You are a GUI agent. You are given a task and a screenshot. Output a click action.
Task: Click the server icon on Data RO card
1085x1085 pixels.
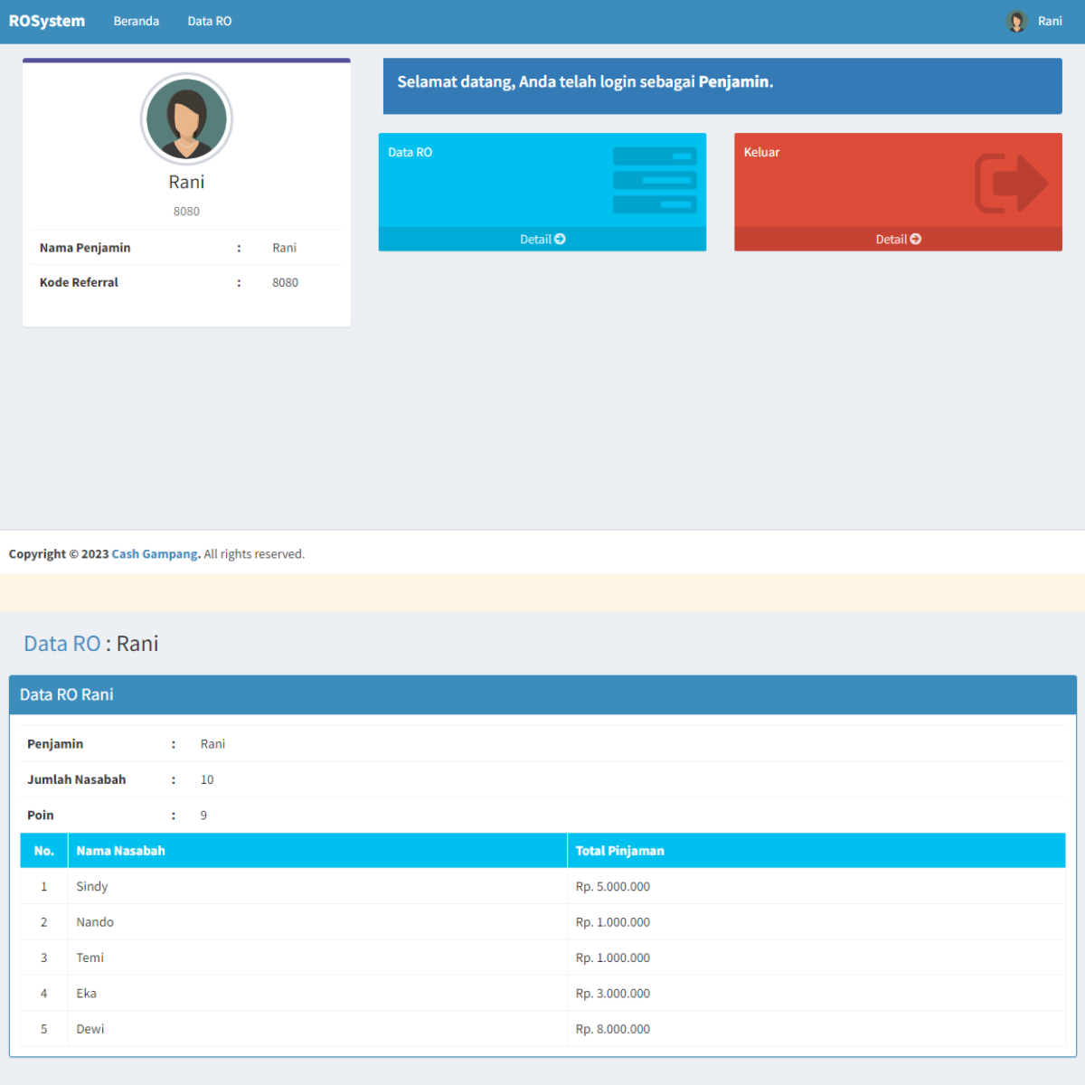[x=655, y=180]
